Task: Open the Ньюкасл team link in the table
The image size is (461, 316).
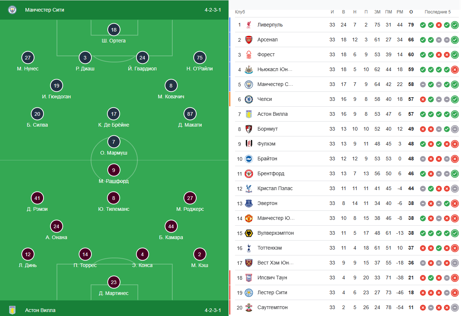Action: tap(275, 69)
